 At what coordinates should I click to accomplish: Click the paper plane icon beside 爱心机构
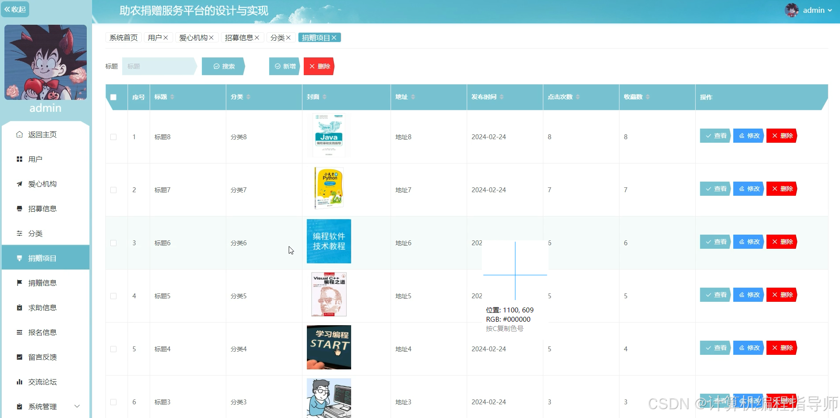click(x=19, y=184)
